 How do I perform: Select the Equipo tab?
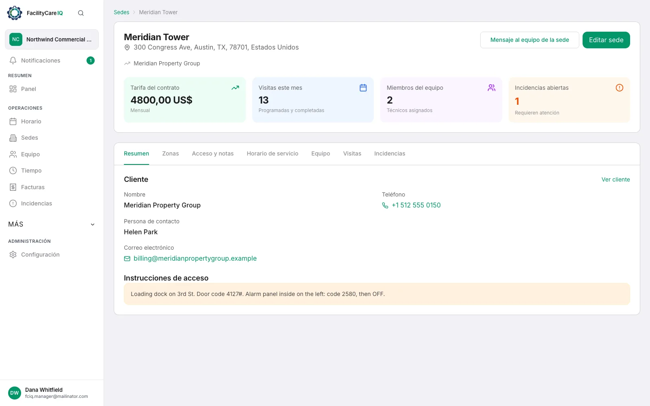coord(321,153)
